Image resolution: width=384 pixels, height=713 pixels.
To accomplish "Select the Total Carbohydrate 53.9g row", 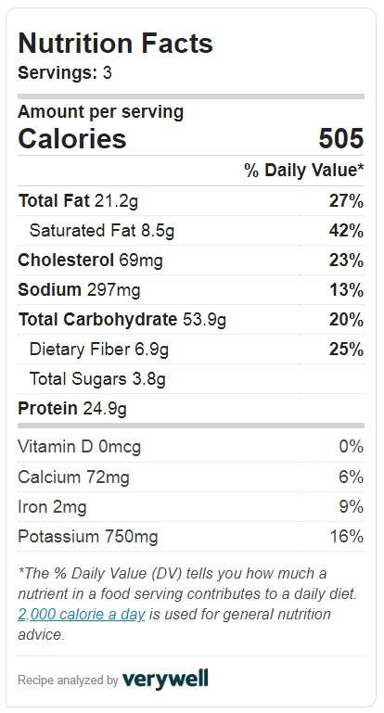I will tap(191, 320).
